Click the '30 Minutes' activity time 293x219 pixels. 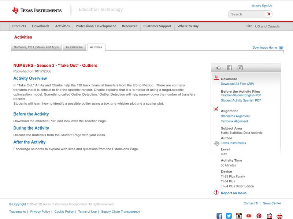point(228,166)
